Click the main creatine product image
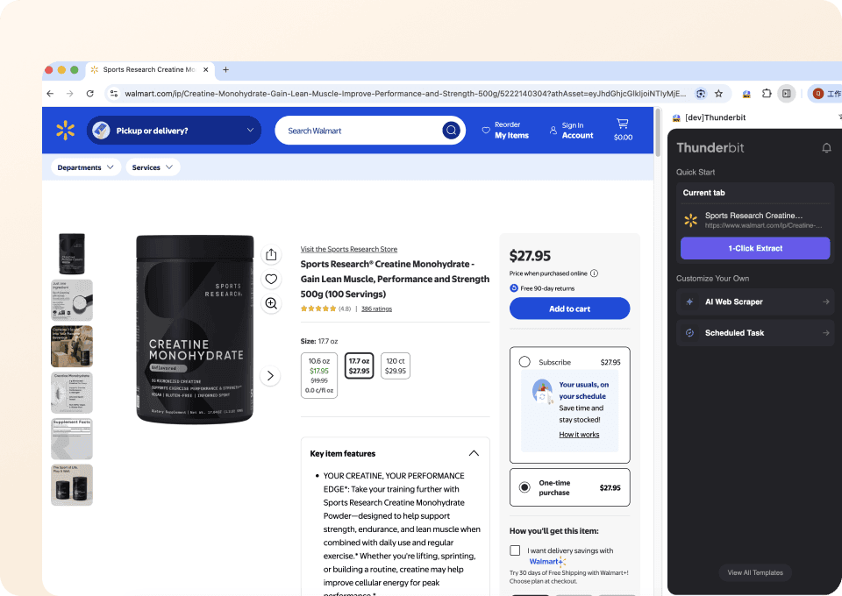This screenshot has height=596, width=842. tap(195, 329)
